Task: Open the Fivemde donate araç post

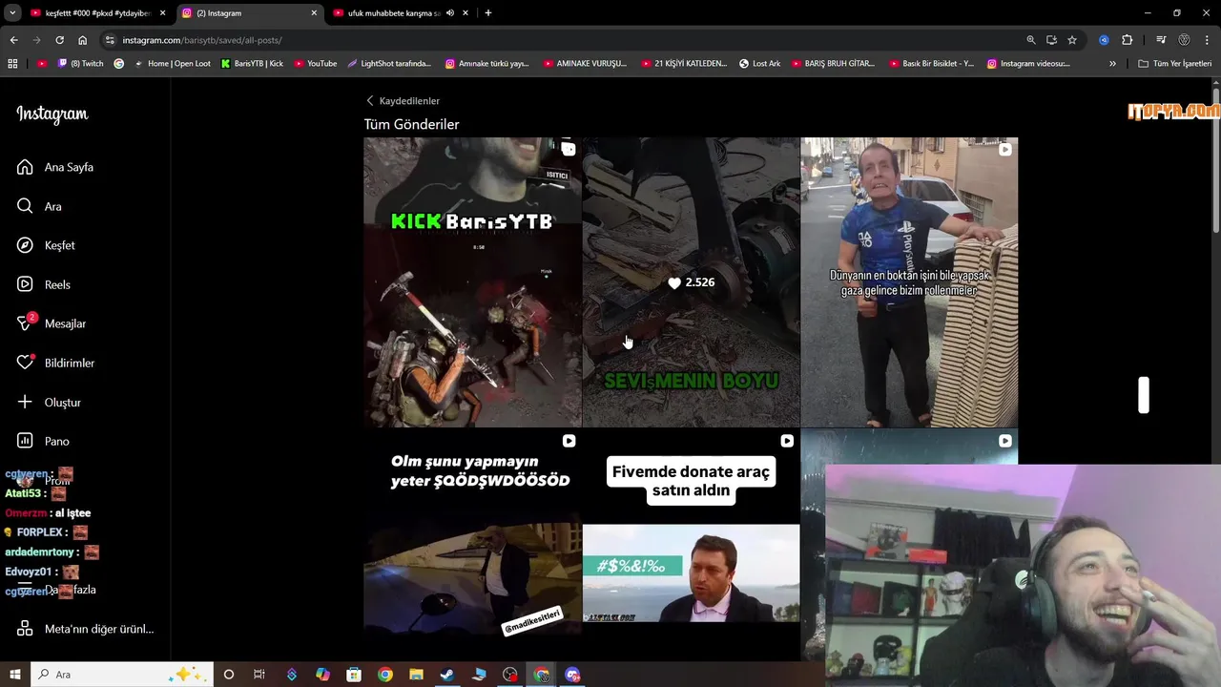Action: (692, 545)
